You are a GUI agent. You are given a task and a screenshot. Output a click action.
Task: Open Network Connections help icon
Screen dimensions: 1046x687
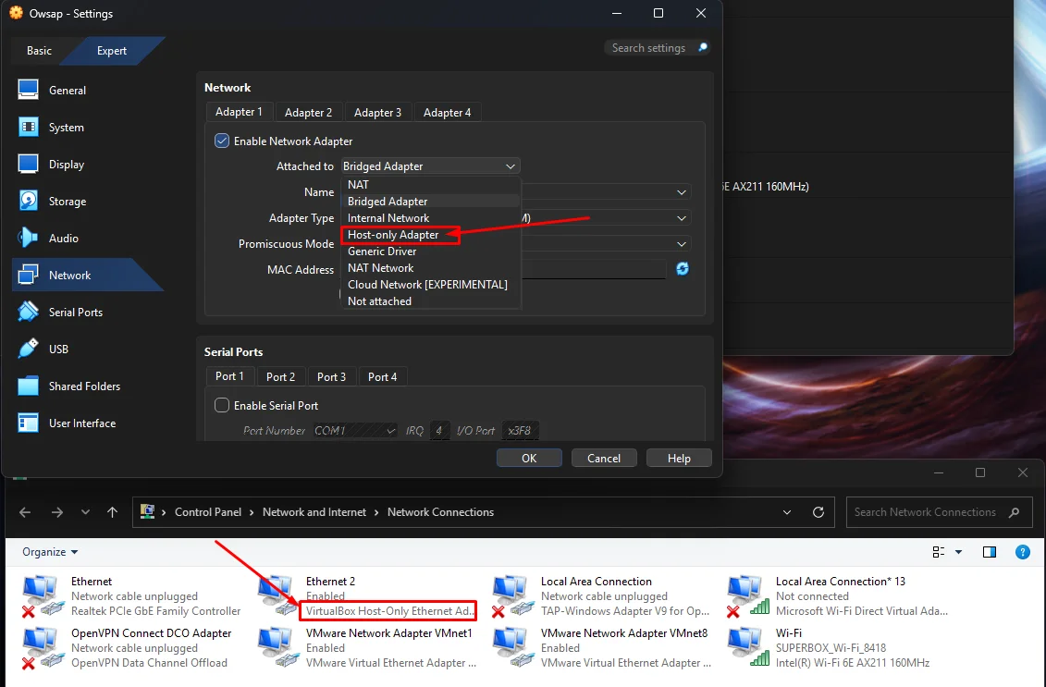click(x=1022, y=552)
